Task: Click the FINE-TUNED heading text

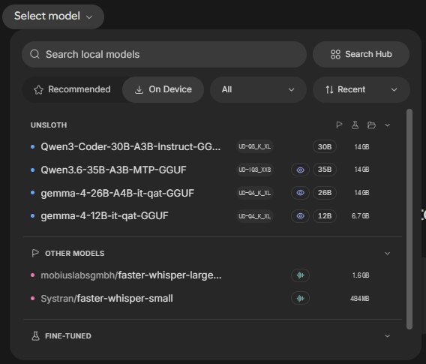Action: pos(68,336)
